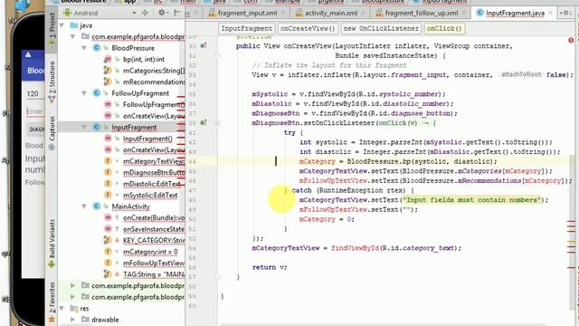The height and width of the screenshot is (326, 579).
Task: Click the gutter implement icon beside setOnClickListener line
Action: point(204,123)
